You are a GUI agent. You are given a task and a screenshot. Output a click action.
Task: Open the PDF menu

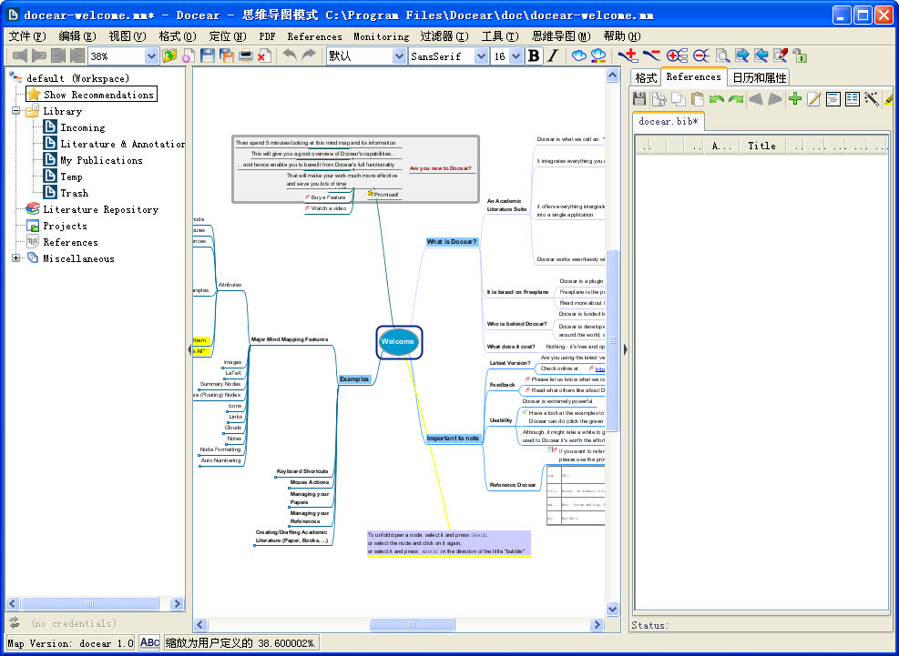[267, 36]
